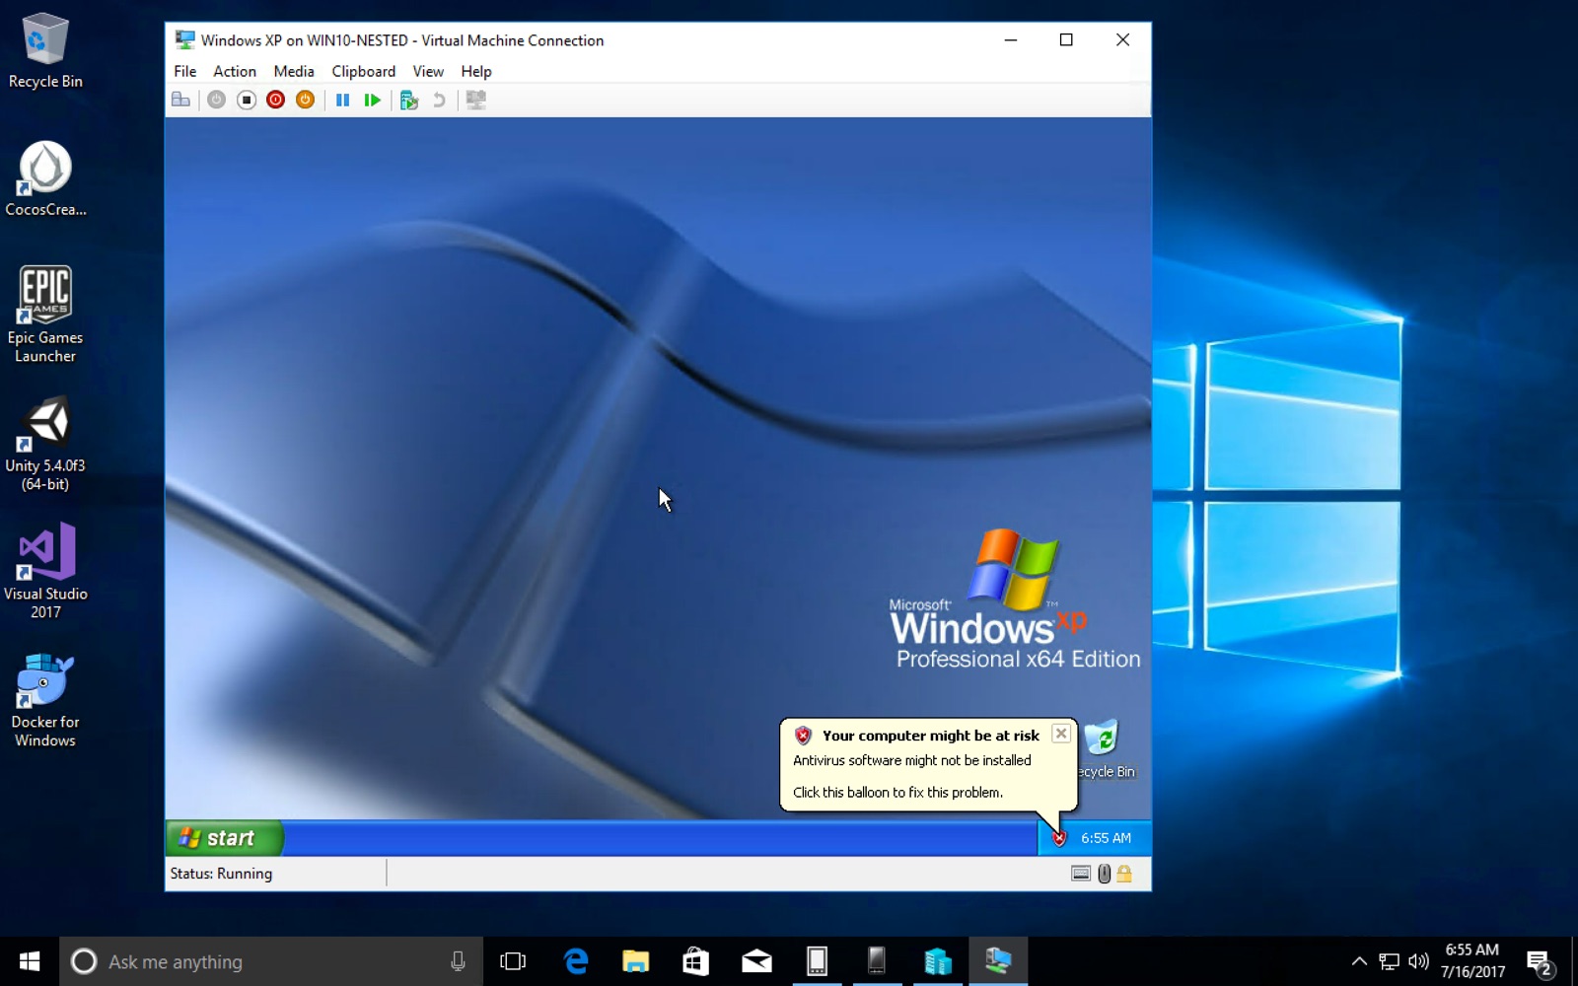The height and width of the screenshot is (986, 1578).
Task: Click the mouse status icon in VM status bar
Action: click(1104, 874)
